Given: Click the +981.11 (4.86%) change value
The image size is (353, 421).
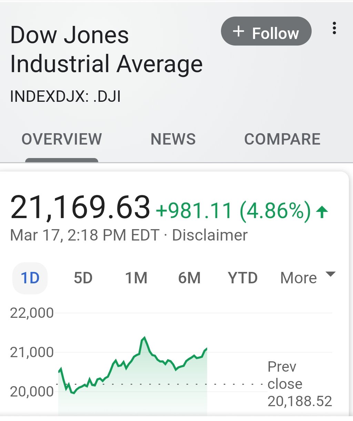Looking at the screenshot, I should 233,211.
